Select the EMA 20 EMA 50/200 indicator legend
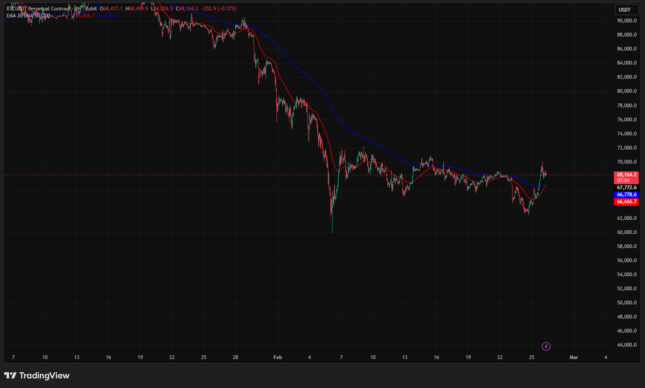This screenshot has height=388, width=645. [28, 16]
